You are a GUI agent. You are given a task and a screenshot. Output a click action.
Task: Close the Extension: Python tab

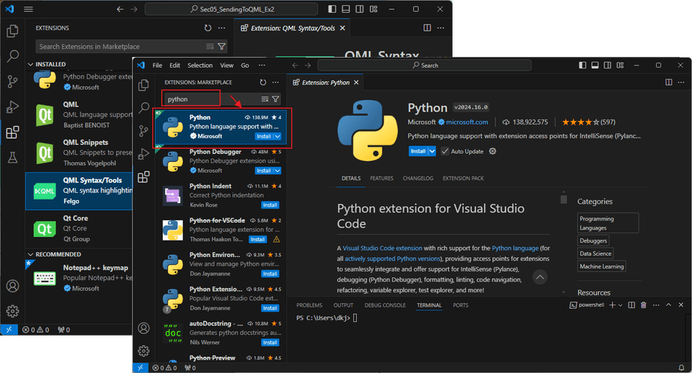[356, 82]
